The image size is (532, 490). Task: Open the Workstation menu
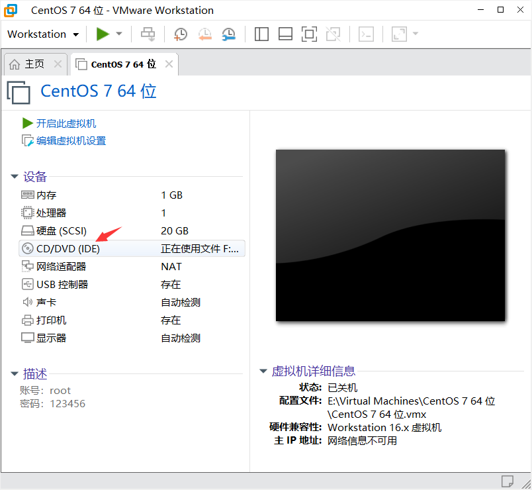click(x=43, y=34)
